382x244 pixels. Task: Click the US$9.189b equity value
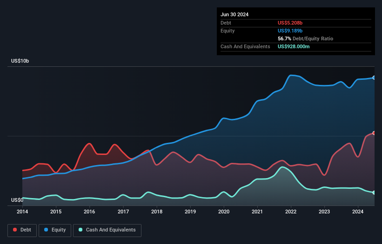tap(290, 31)
